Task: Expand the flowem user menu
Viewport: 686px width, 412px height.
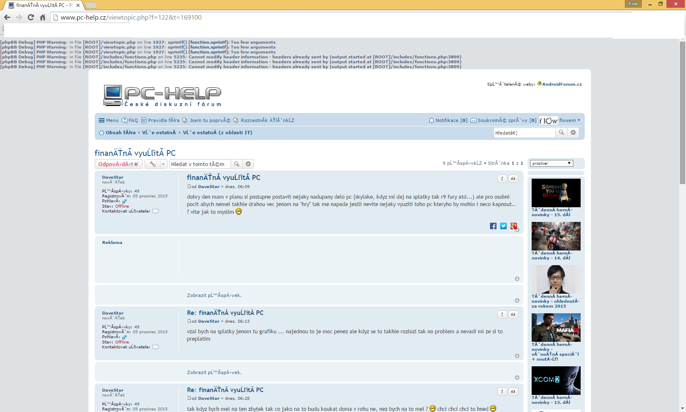Action: tap(569, 120)
